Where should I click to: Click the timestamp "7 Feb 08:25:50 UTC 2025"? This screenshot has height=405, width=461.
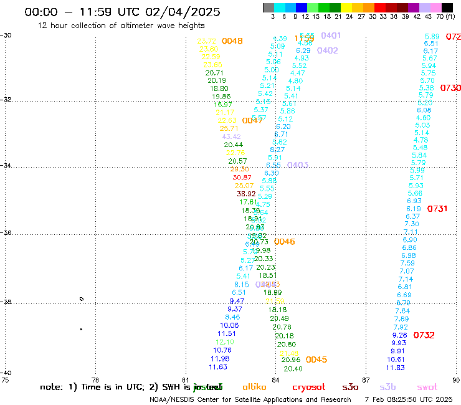[409, 399]
